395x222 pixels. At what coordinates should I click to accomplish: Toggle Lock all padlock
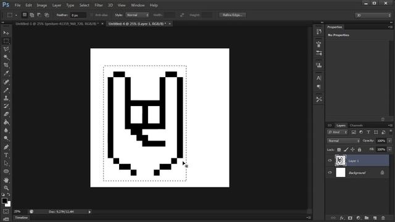pos(359,150)
